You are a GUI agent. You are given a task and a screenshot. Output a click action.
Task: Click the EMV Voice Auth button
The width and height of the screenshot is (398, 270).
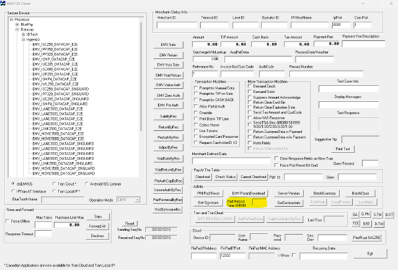(168, 85)
